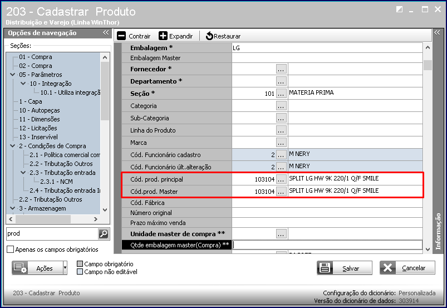This screenshot has width=447, height=308.
Task: Expand all groups with Expandir
Action: pyautogui.click(x=175, y=36)
